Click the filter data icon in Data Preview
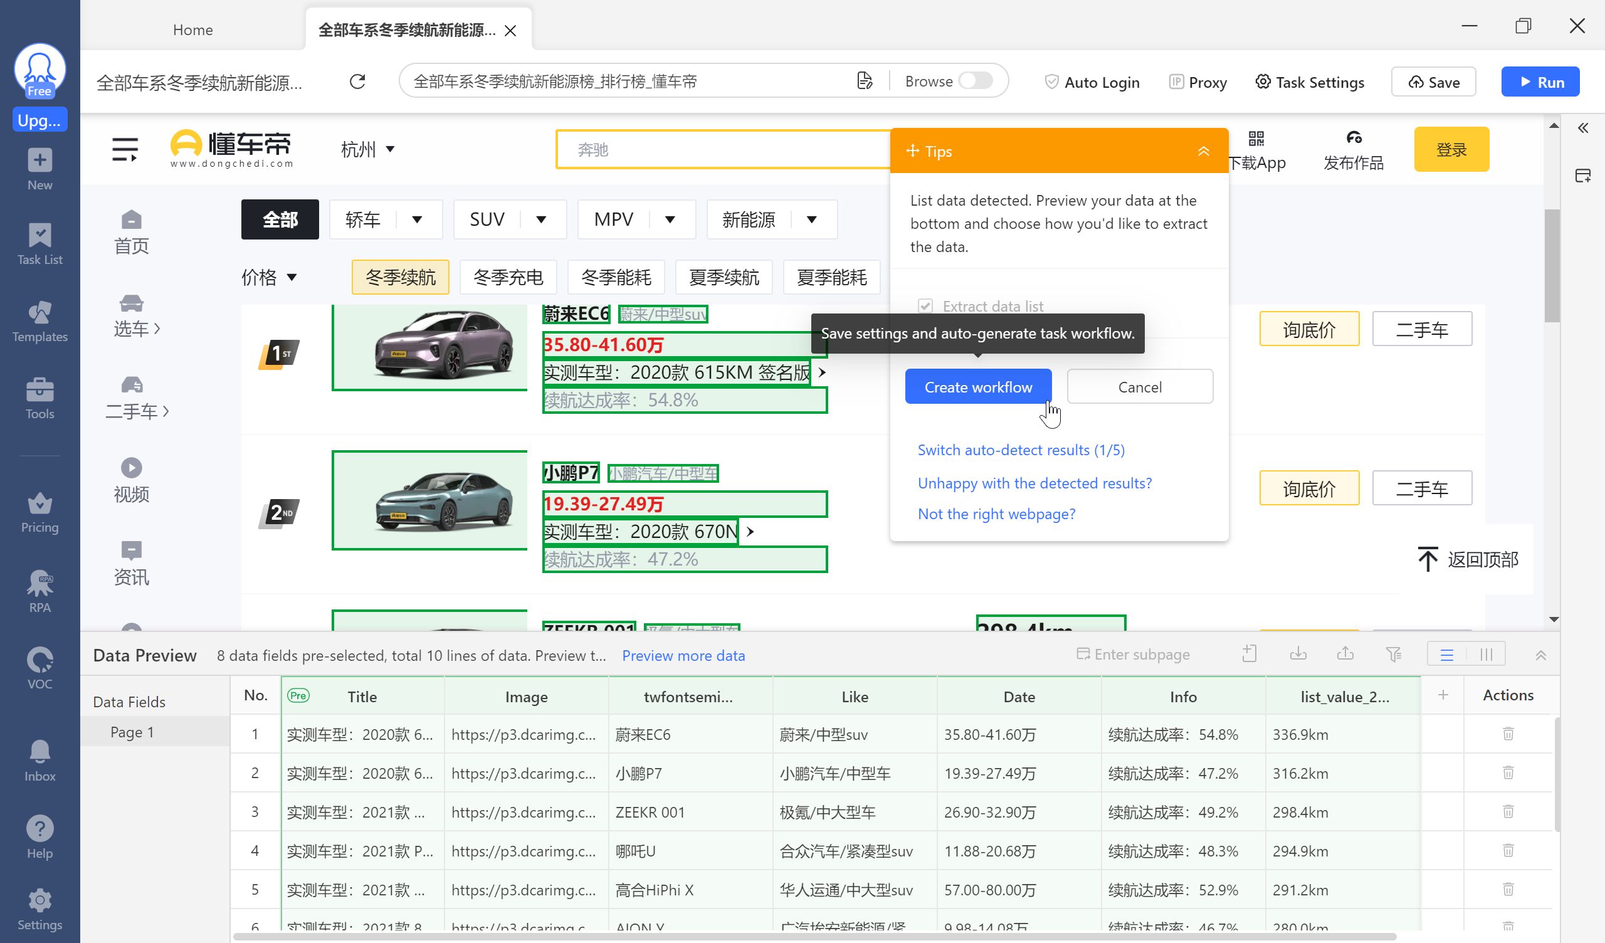This screenshot has width=1605, height=943. [1393, 655]
